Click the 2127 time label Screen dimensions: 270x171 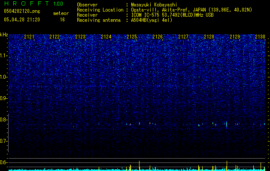(x=183, y=37)
